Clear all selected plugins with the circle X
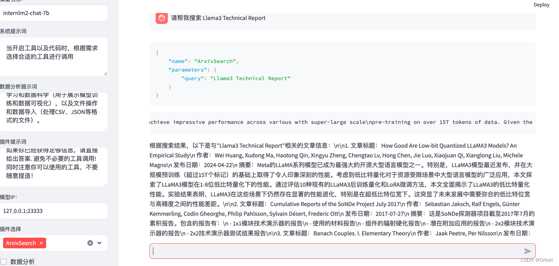 (90, 243)
